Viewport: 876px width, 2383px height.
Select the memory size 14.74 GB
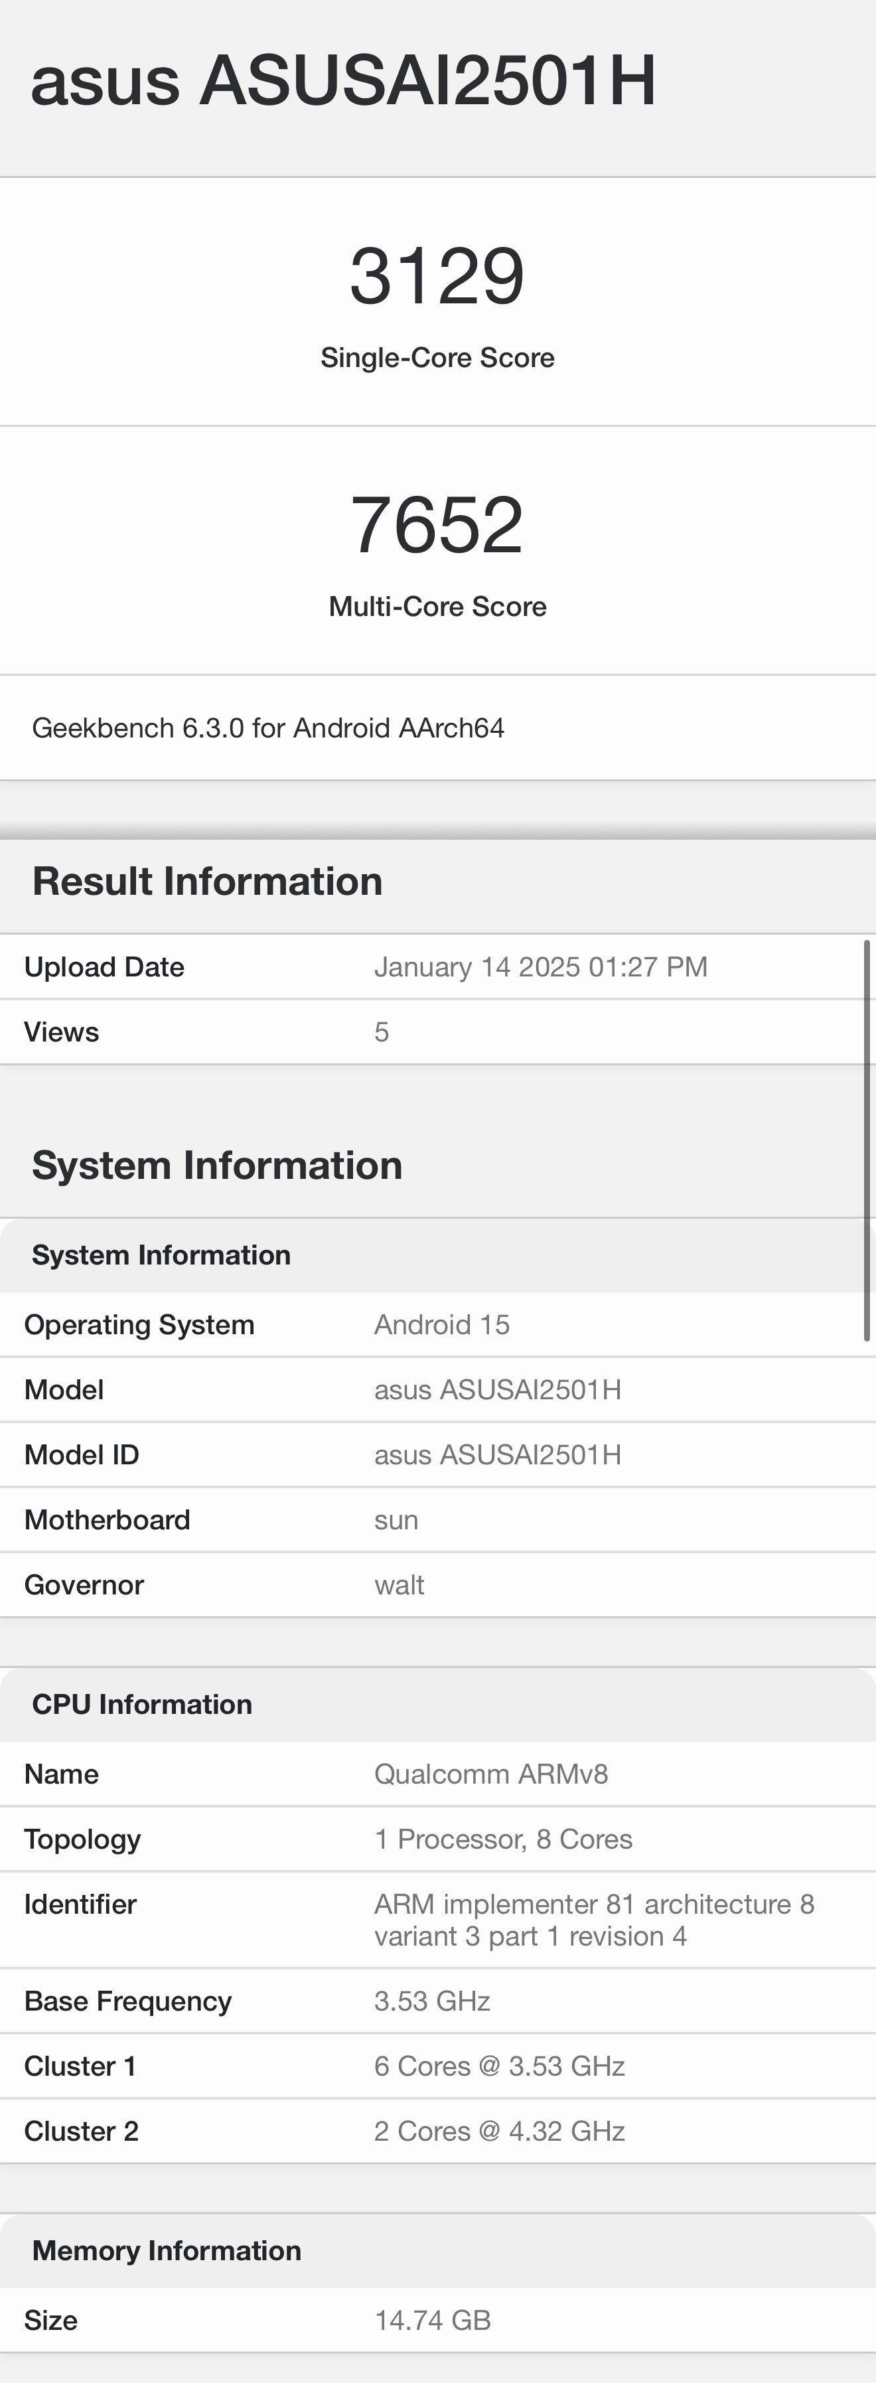(432, 2320)
